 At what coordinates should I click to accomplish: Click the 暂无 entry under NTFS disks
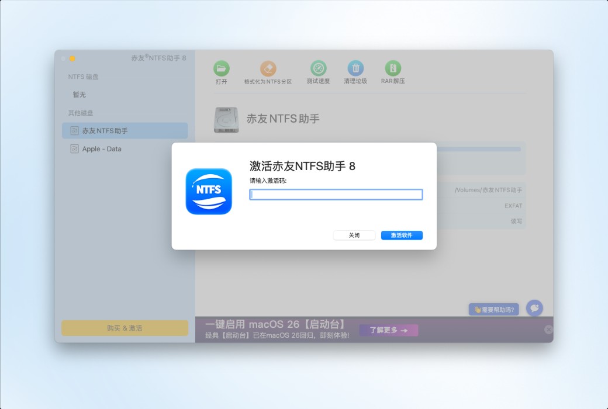pyautogui.click(x=80, y=95)
